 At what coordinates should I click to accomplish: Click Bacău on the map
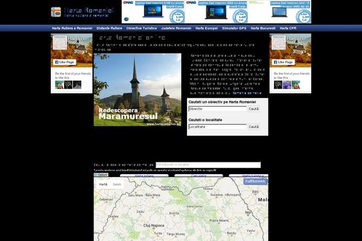click(x=232, y=233)
